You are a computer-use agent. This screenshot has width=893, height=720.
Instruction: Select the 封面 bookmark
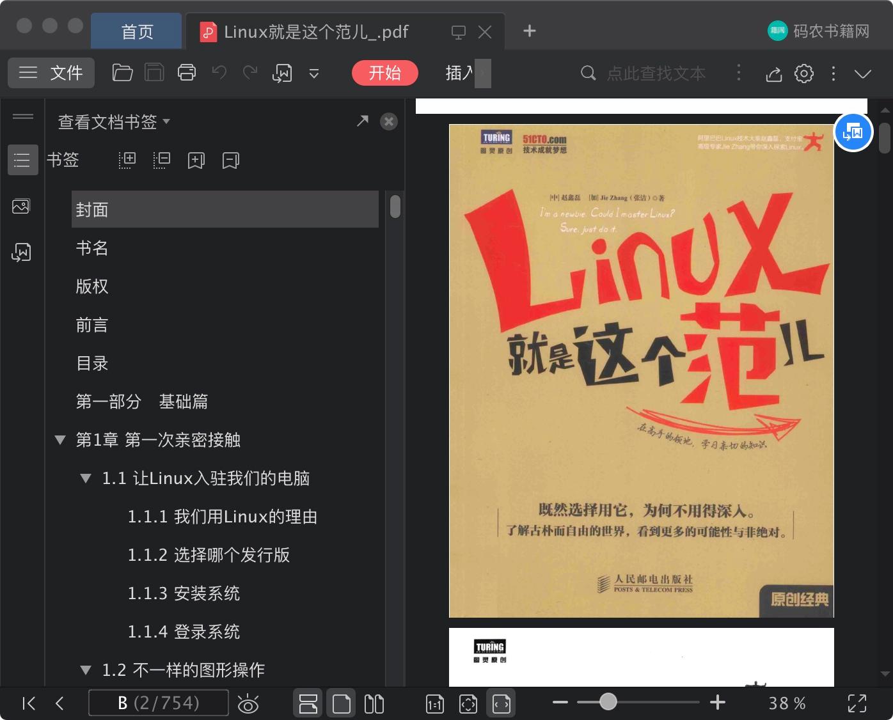pos(225,209)
